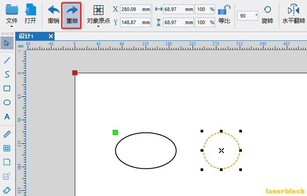Viewport: 307px width, 196px height.
Task: Choose the Curve S tool
Action: (7, 75)
